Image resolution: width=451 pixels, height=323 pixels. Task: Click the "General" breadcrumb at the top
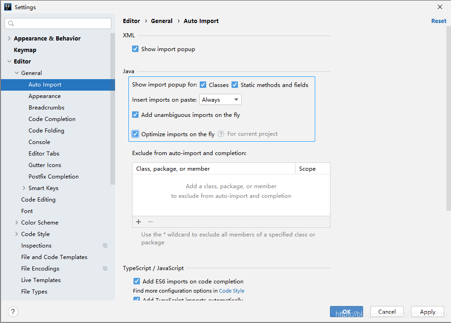162,21
